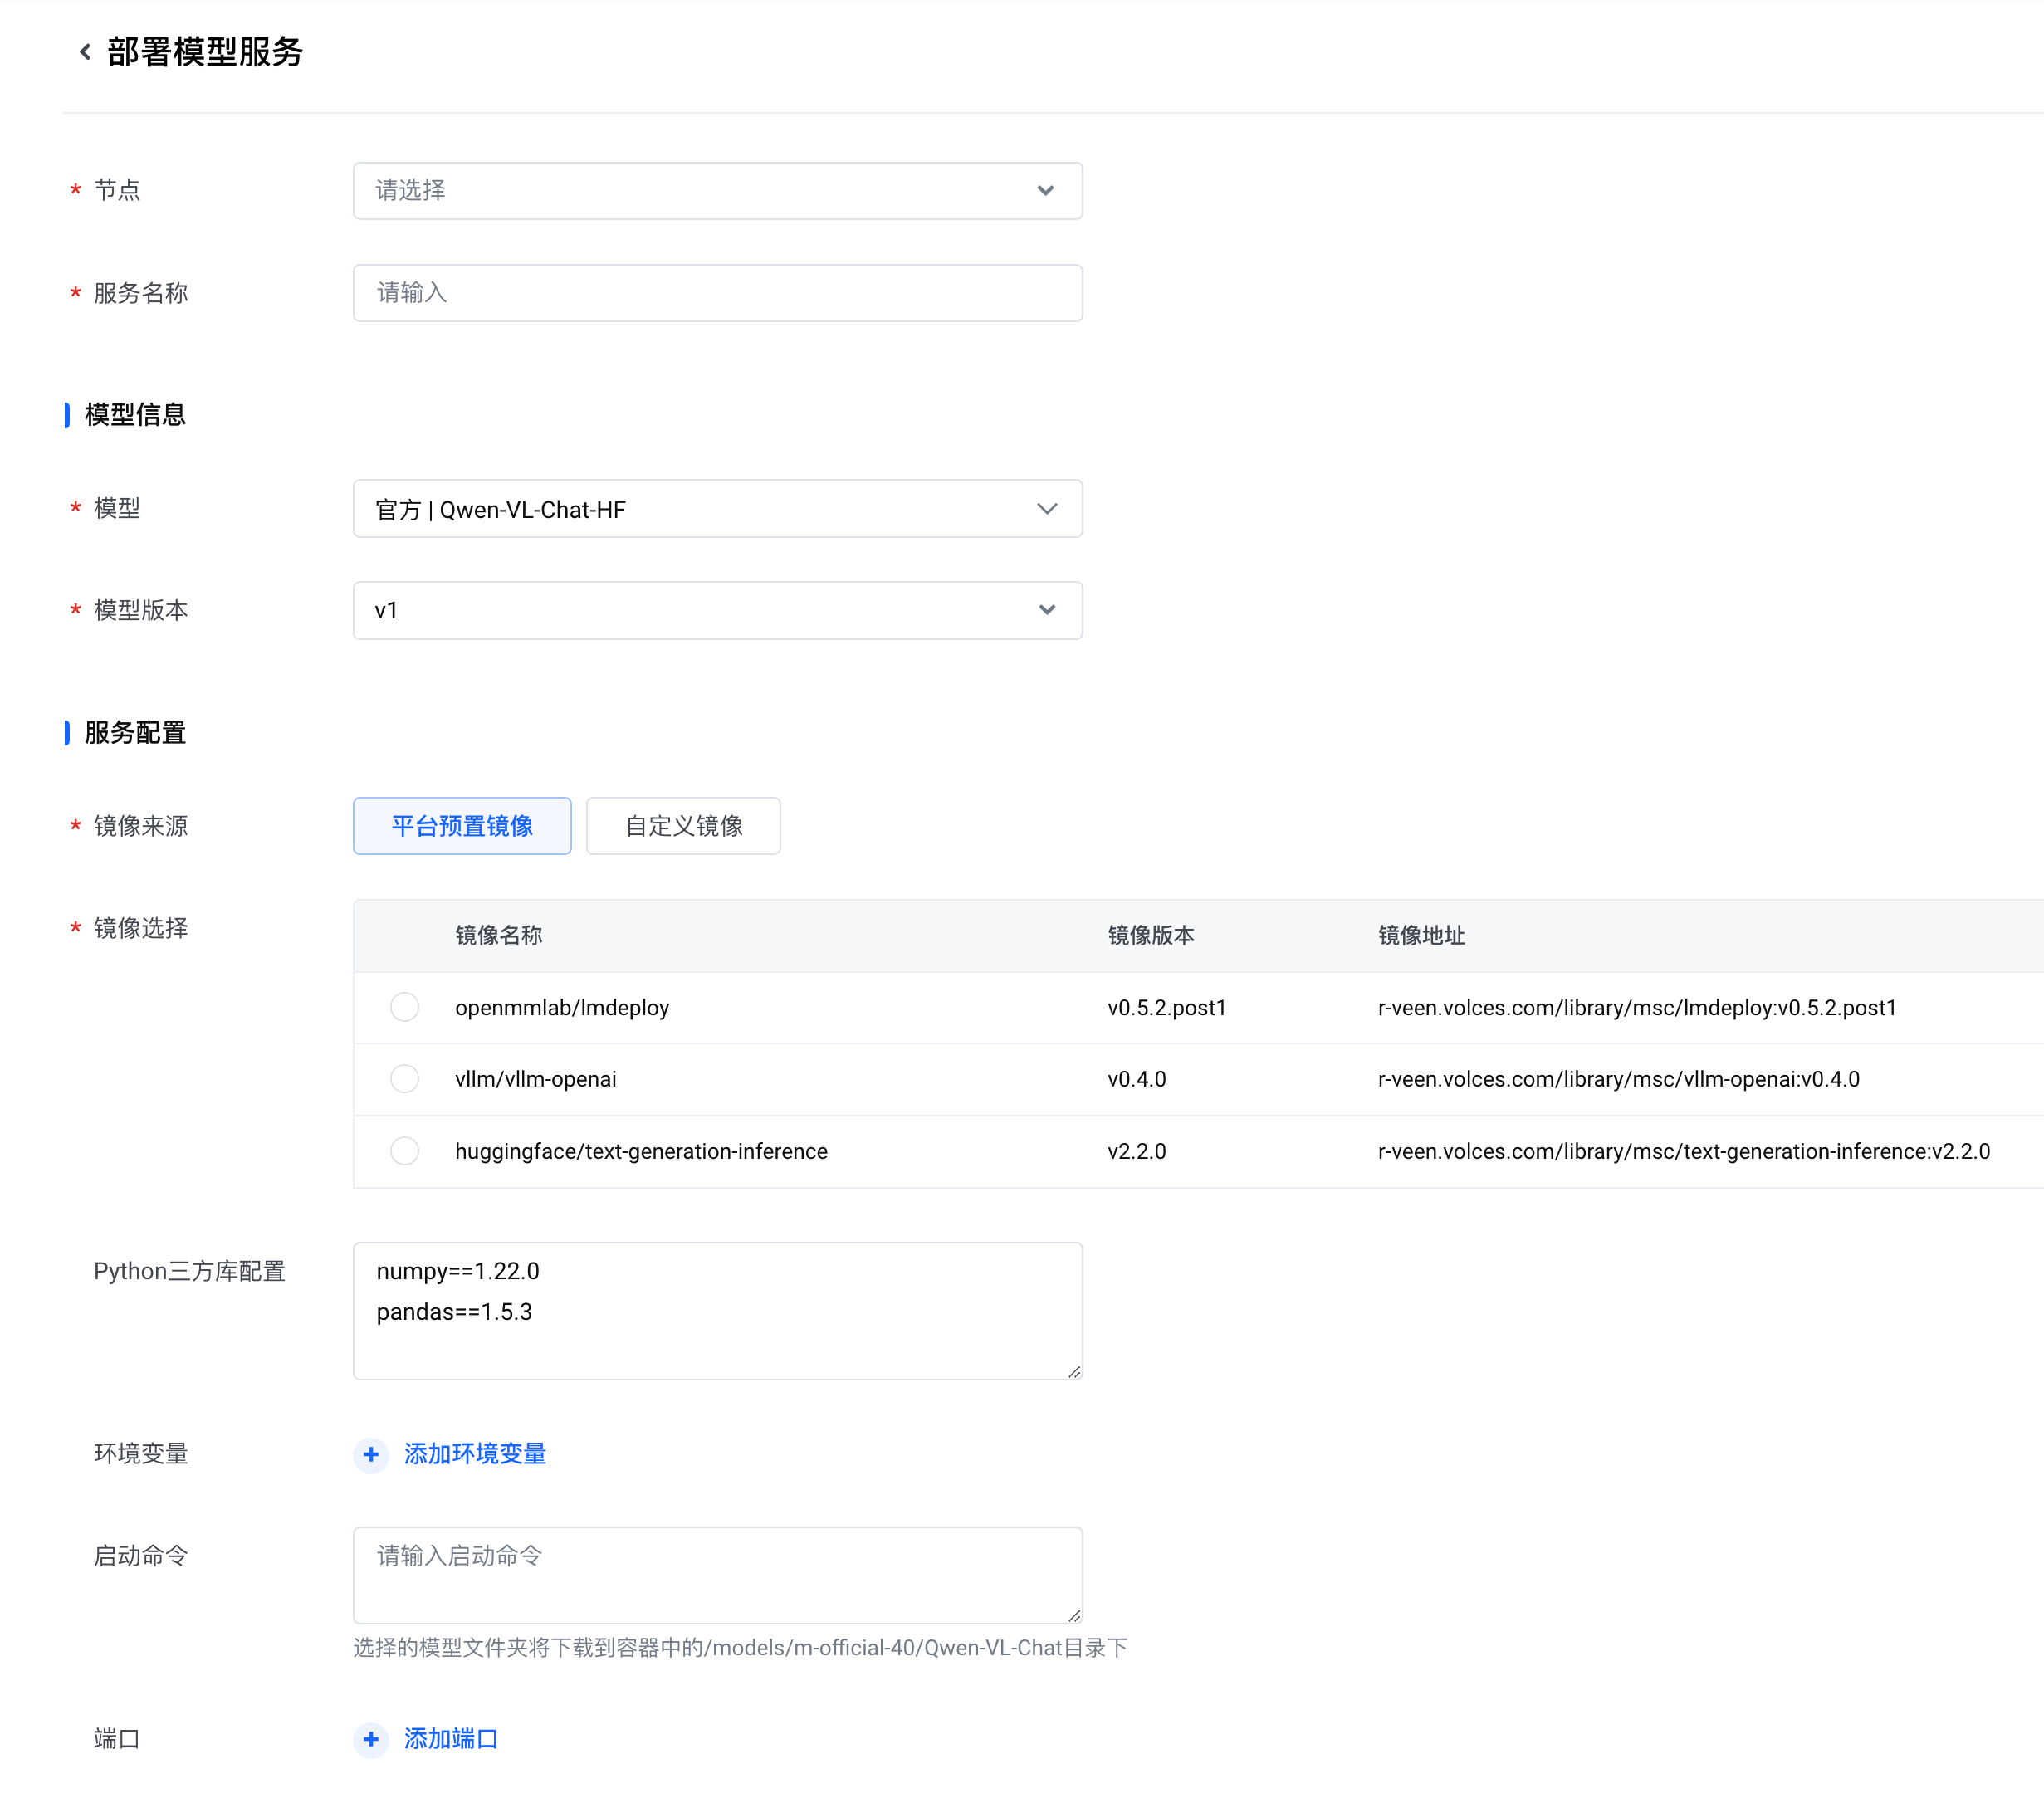Screen dimensions: 2044x1793
Task: Click the 镜像名称 column header
Action: pyautogui.click(x=499, y=936)
